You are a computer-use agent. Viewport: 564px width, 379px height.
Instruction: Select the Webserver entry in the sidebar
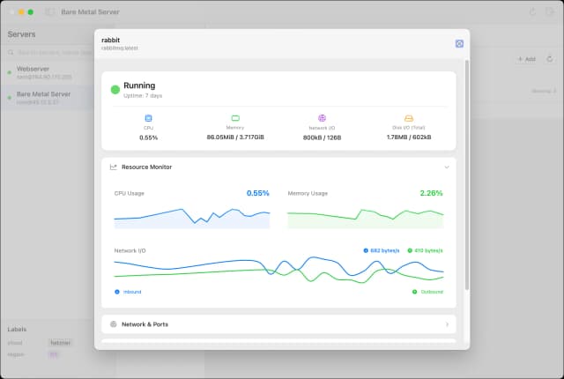pyautogui.click(x=47, y=72)
